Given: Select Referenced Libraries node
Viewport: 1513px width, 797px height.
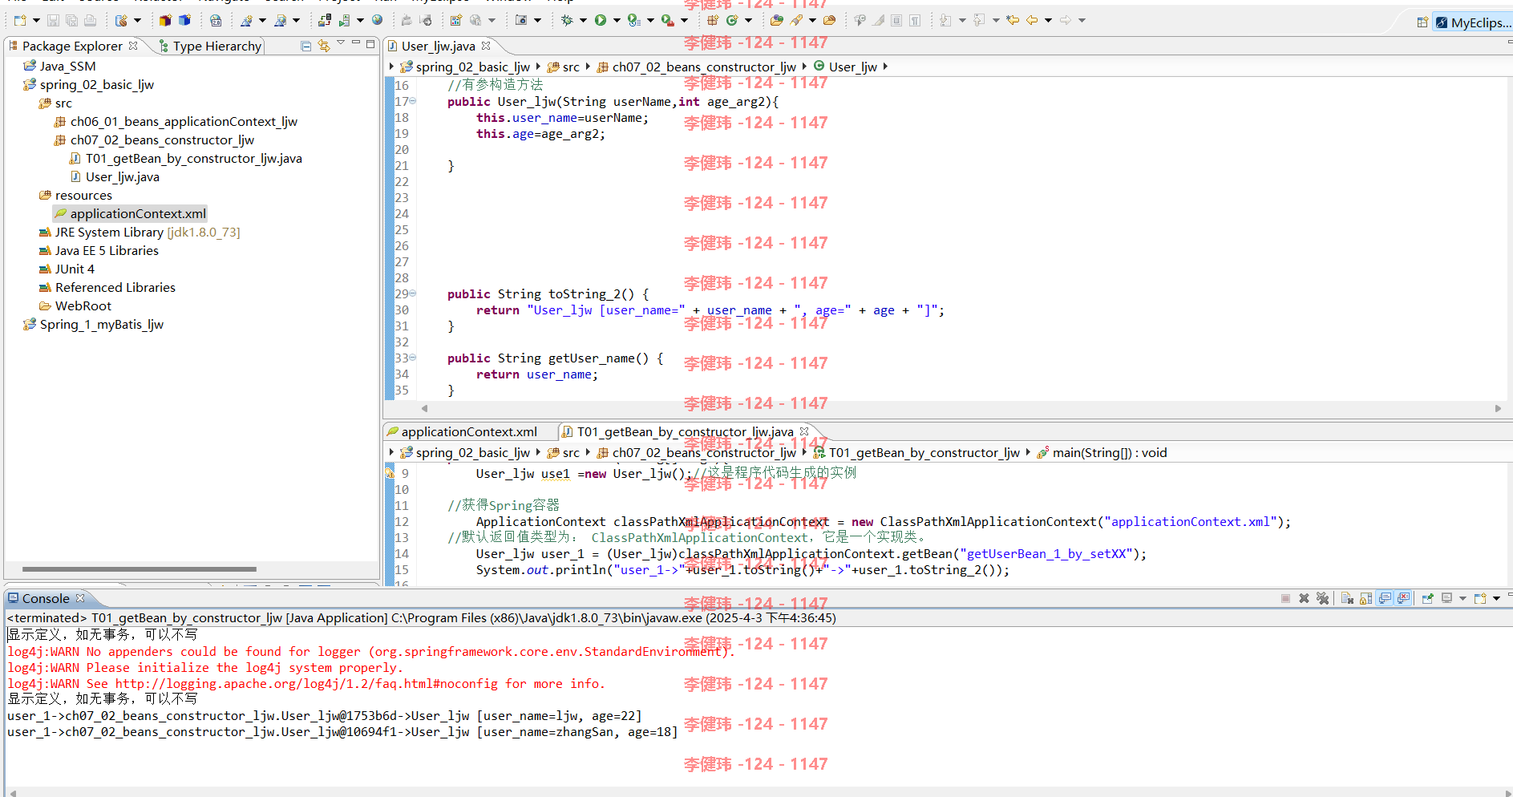Looking at the screenshot, I should (x=107, y=287).
